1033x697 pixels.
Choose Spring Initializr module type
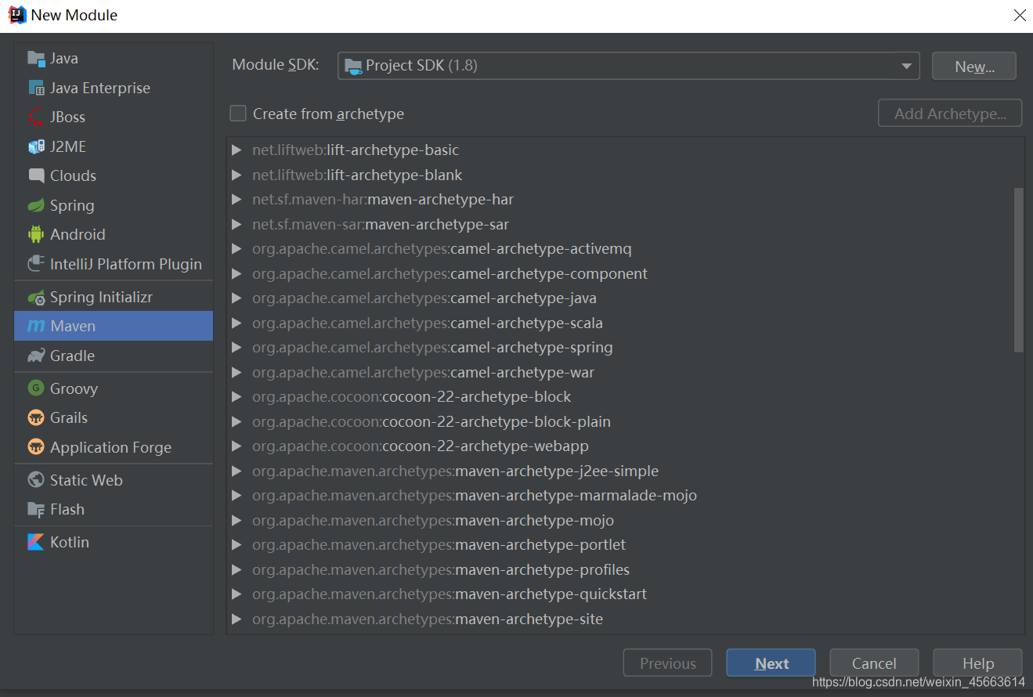[114, 298]
